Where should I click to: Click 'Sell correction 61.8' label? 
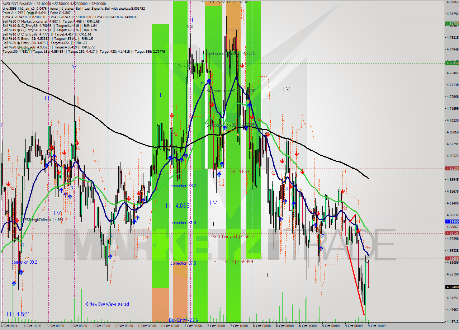pos(232,91)
